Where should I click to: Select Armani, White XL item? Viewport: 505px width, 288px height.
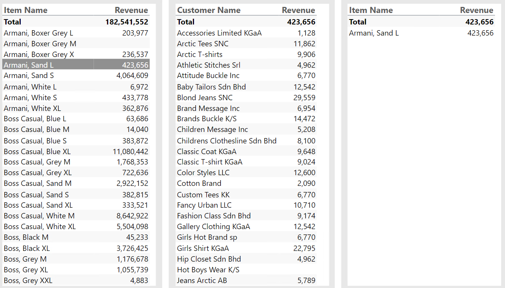[x=32, y=108]
